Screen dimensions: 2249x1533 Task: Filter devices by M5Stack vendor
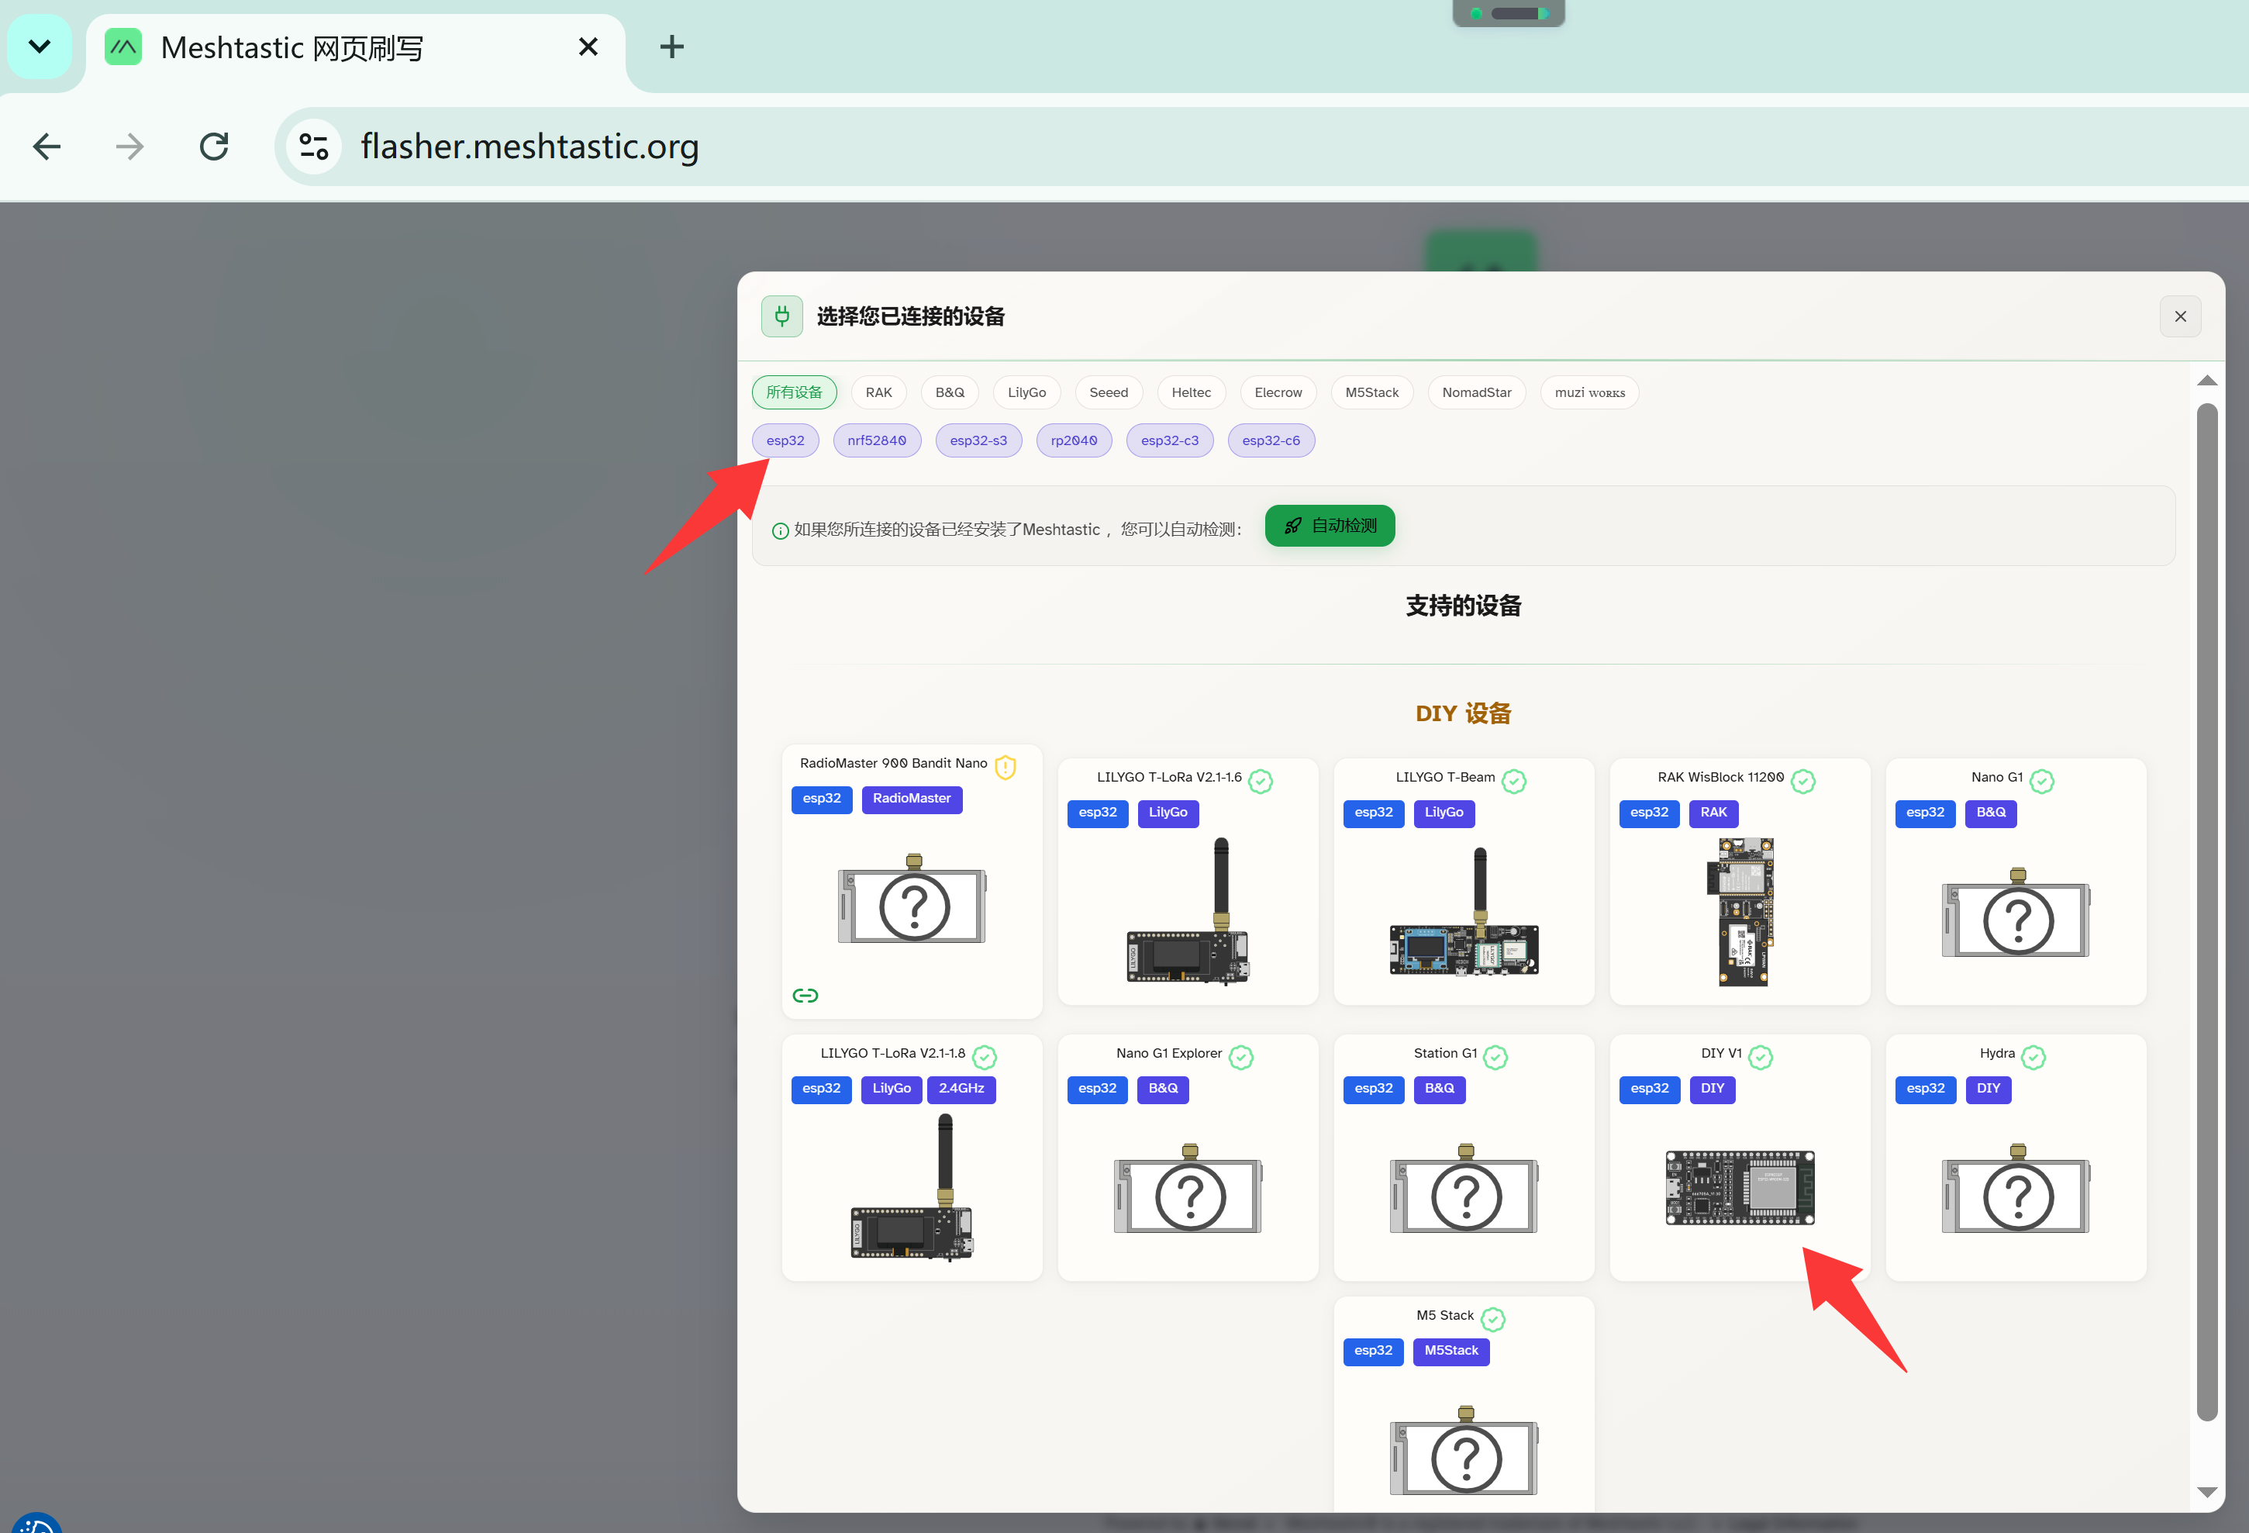pos(1372,392)
